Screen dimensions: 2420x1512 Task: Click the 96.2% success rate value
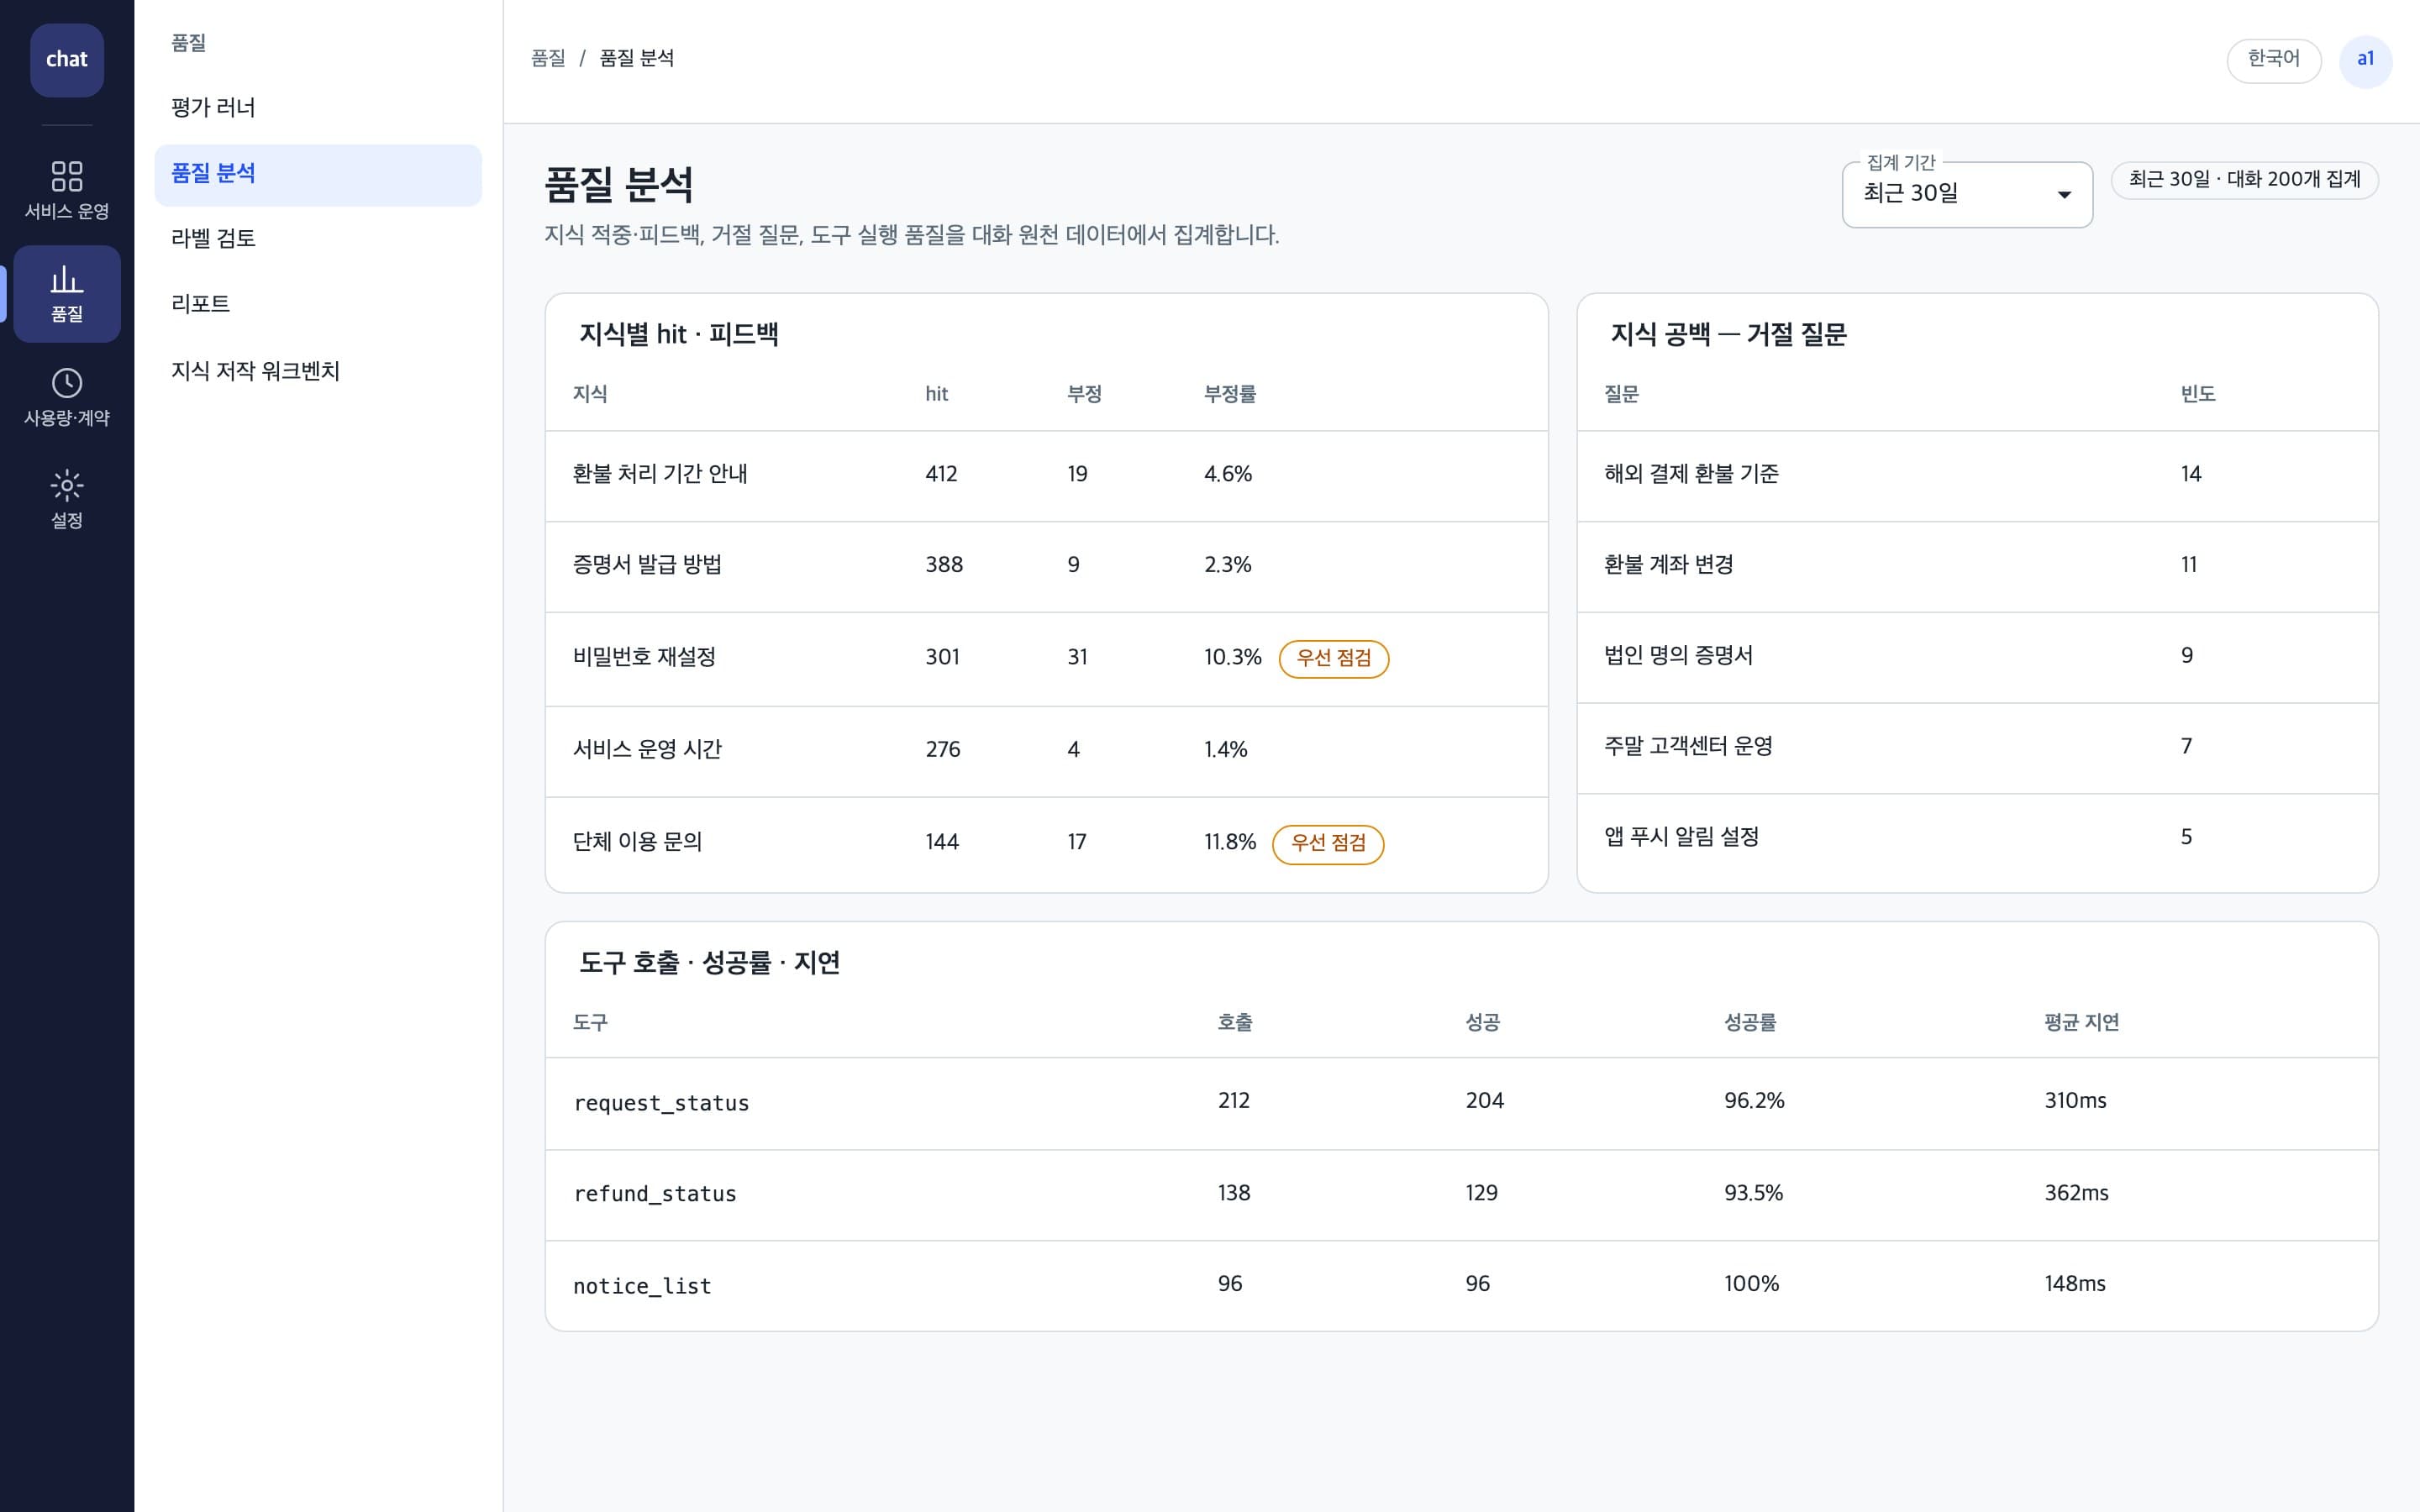pyautogui.click(x=1754, y=1101)
